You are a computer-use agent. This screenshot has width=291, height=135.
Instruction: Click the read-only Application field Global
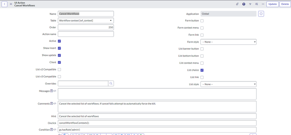[x=228, y=14]
